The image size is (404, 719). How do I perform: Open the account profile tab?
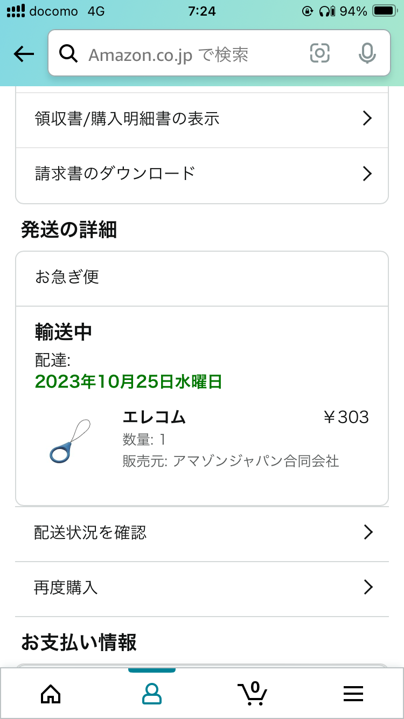click(152, 694)
